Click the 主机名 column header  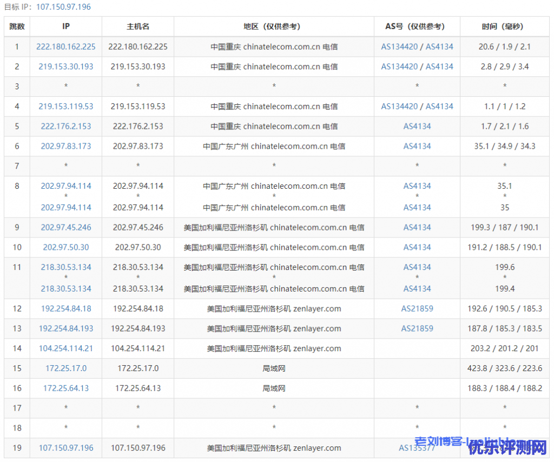pos(138,27)
